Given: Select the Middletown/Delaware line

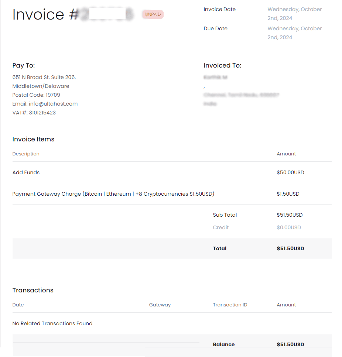Looking at the screenshot, I should click(41, 86).
